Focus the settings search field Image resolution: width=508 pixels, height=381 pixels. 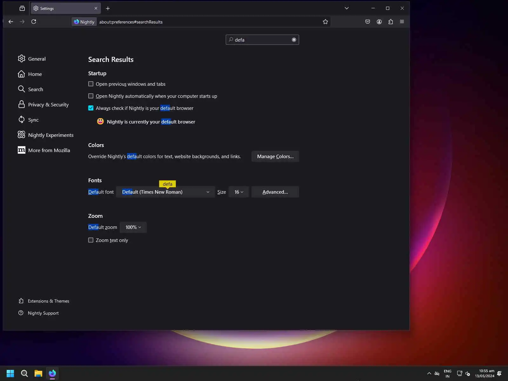262,40
